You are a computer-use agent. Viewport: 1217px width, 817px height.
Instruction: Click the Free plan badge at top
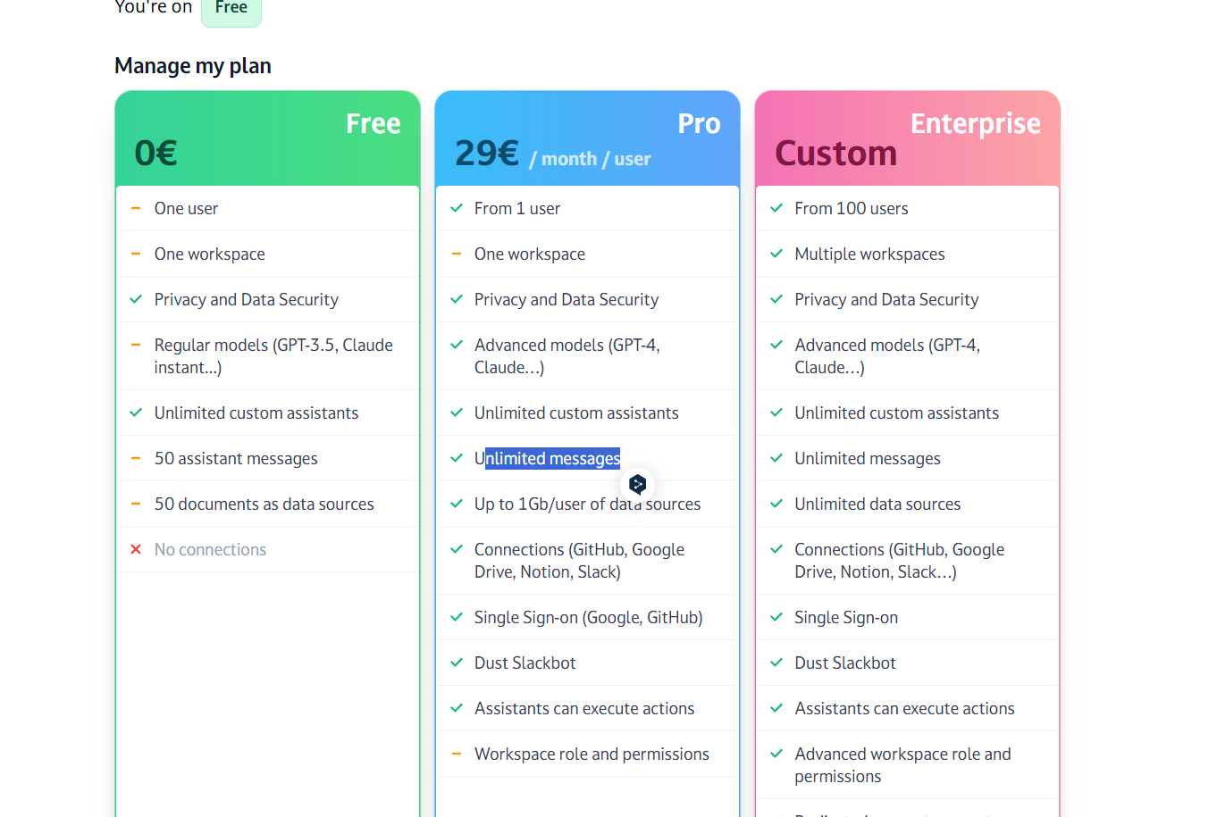[x=231, y=9]
